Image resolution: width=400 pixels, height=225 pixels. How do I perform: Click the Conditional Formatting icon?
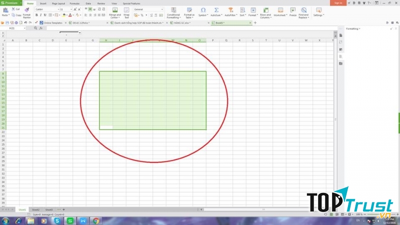173,10
